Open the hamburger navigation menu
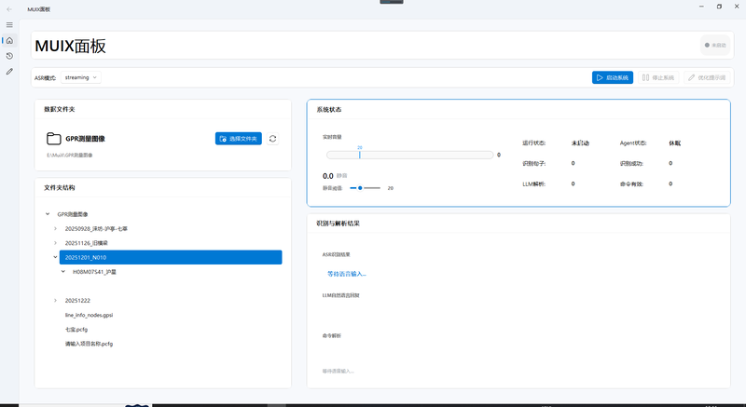Screen dimensions: 746x407 (x=9, y=24)
